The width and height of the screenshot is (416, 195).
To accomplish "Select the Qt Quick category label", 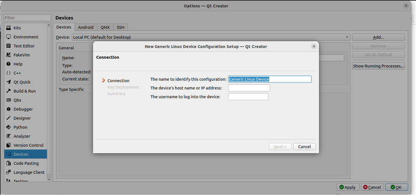I will [22, 82].
